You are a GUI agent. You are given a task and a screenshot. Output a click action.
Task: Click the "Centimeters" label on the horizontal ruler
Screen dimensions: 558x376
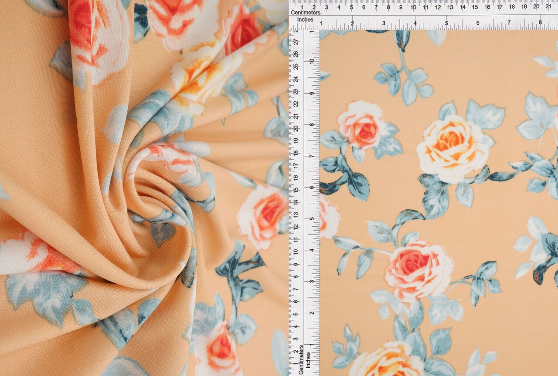pyautogui.click(x=306, y=13)
